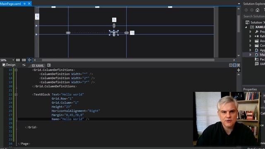The width and height of the screenshot is (265, 149).
Task: Click the Solution Explorer panel title
Action: pyautogui.click(x=254, y=4)
